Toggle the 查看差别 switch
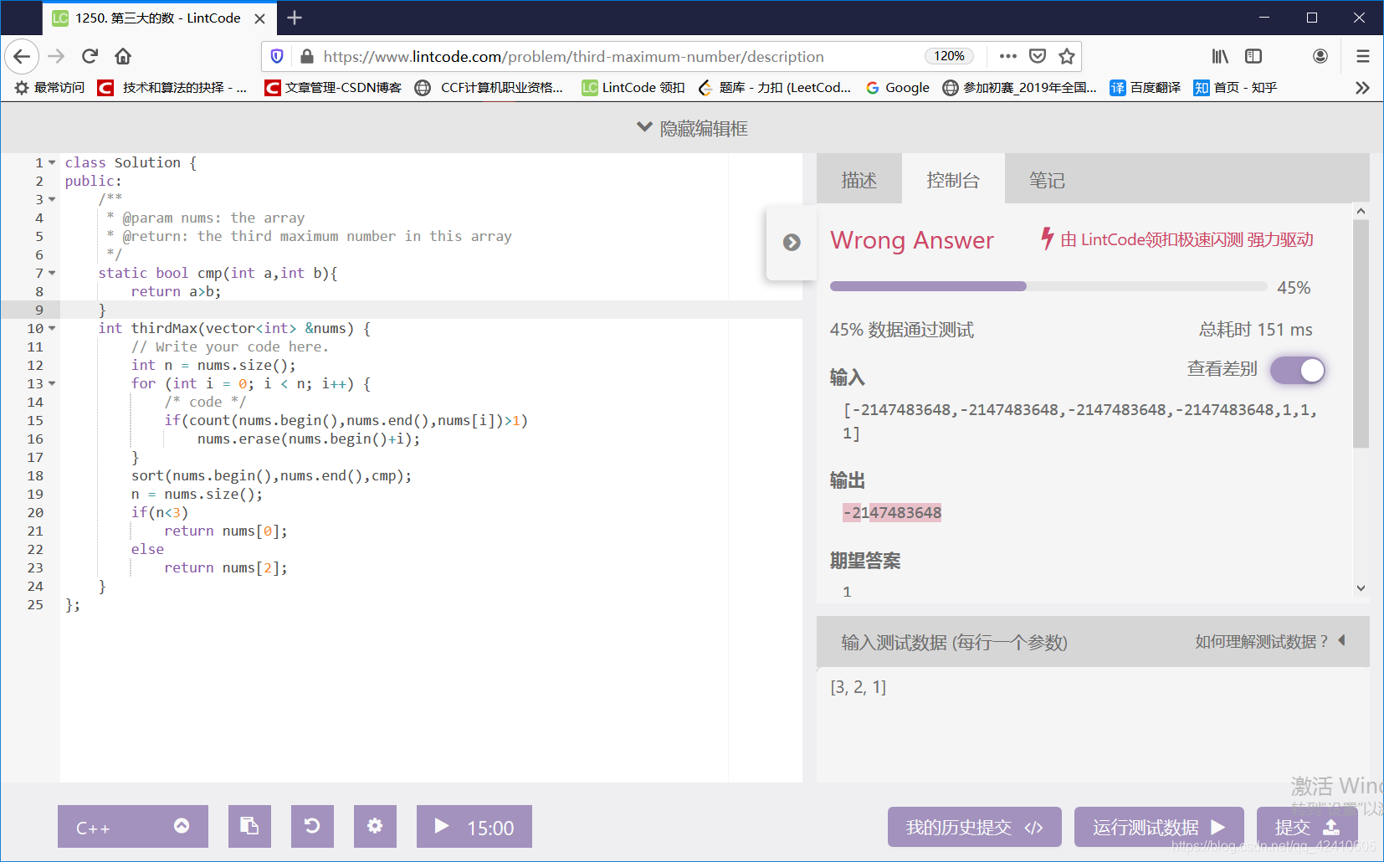 [x=1297, y=370]
